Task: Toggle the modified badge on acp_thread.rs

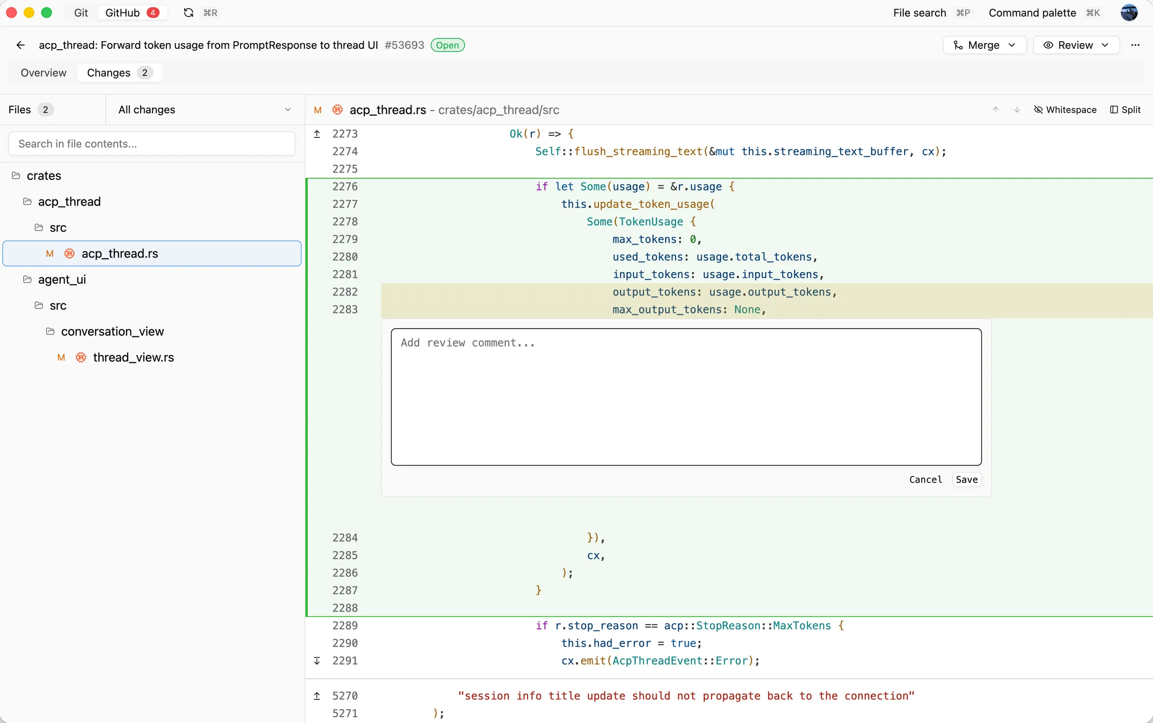Action: [49, 254]
